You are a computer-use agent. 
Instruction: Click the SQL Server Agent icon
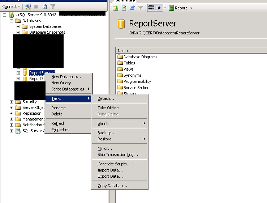coord(18,131)
